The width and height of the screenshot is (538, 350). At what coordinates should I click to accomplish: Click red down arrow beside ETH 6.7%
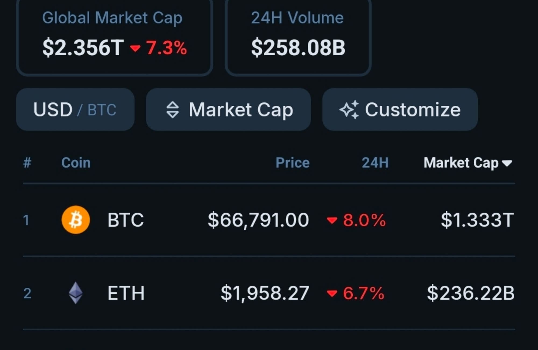point(332,293)
